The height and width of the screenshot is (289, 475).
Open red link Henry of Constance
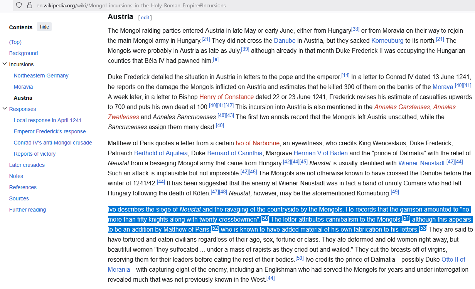[x=227, y=97]
